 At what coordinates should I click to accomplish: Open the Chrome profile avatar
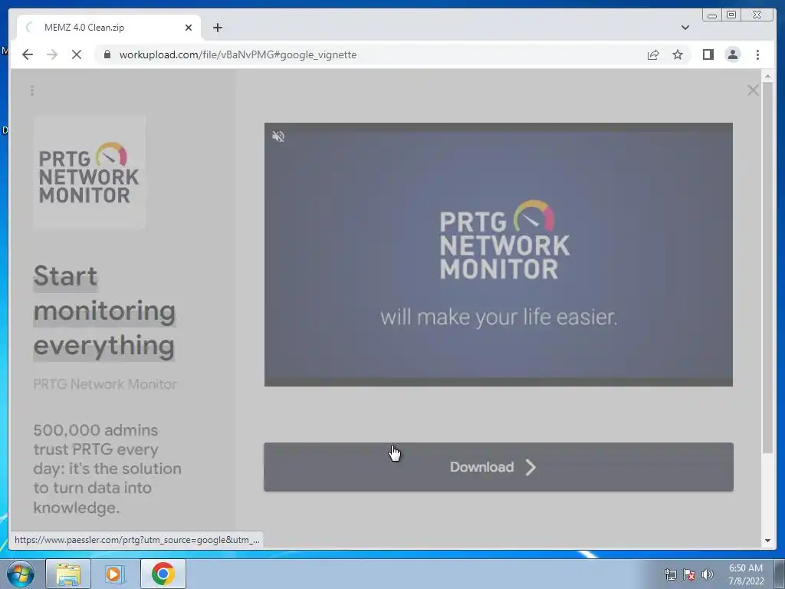tap(732, 54)
